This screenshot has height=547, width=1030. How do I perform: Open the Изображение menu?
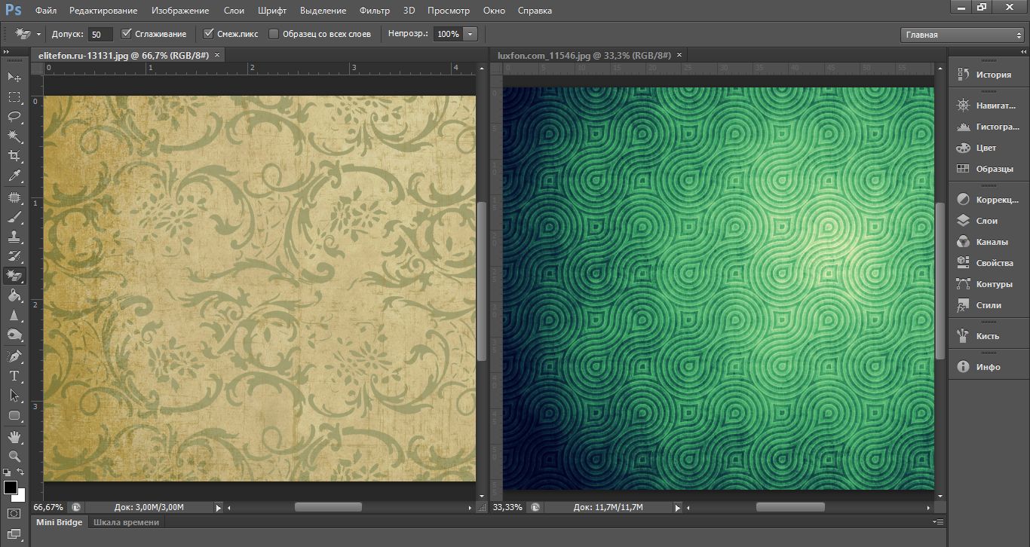[x=180, y=11]
